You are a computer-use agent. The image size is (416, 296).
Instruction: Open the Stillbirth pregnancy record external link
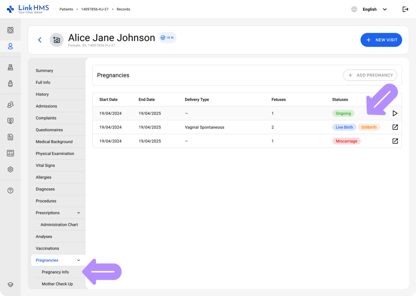click(395, 127)
